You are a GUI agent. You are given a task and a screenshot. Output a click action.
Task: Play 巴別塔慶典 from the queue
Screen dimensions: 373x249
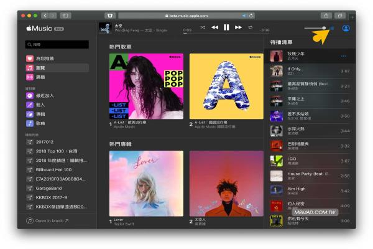pyautogui.click(x=310, y=146)
